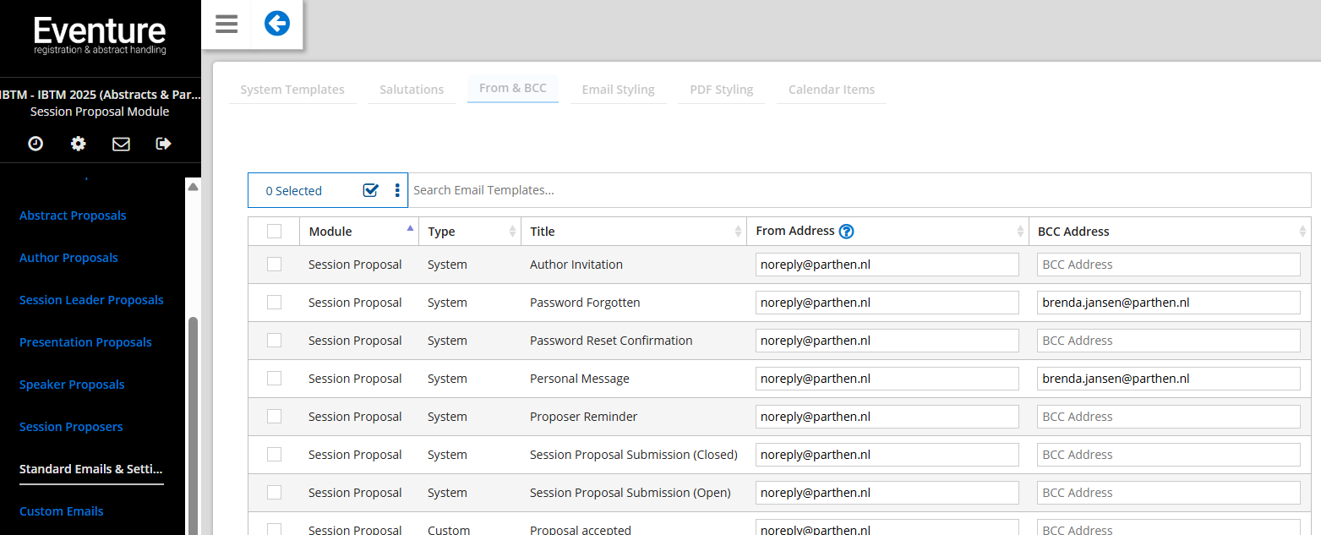Screen dimensions: 1321x535
Task: Sort table by From Address column arrows
Action: (x=1020, y=232)
